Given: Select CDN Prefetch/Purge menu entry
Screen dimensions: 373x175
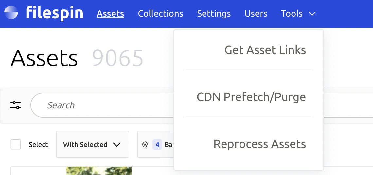Looking at the screenshot, I should [251, 97].
